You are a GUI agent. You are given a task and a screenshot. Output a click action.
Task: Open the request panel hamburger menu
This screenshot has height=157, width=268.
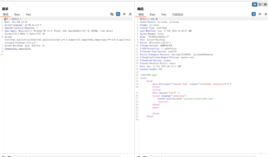point(130,14)
